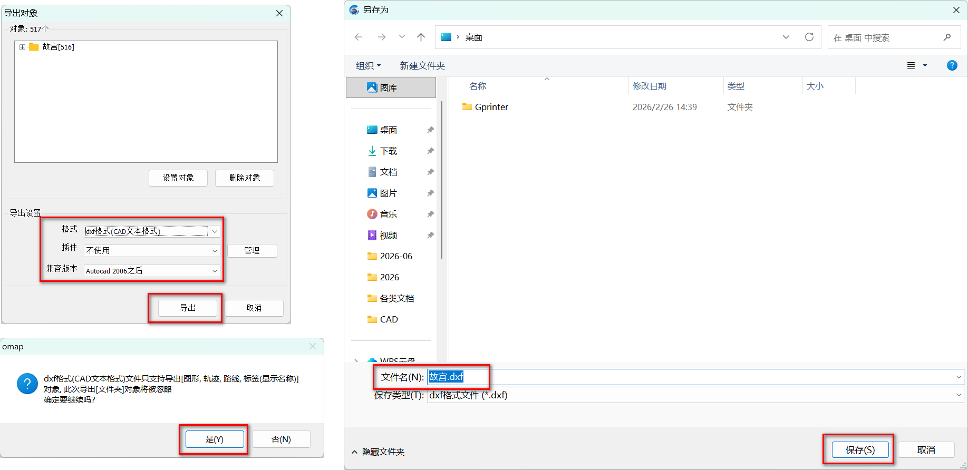The image size is (968, 470).
Task: Click the 设置对象 button
Action: [x=178, y=178]
